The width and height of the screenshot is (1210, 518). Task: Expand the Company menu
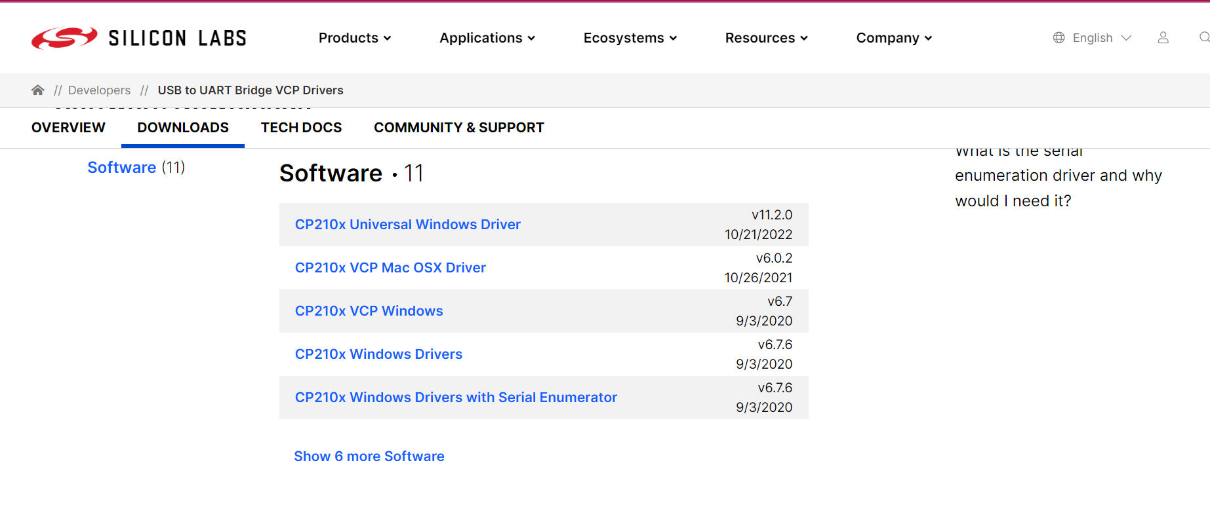pos(894,38)
